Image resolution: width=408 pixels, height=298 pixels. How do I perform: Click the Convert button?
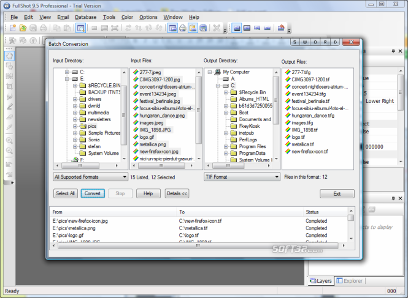(93, 193)
